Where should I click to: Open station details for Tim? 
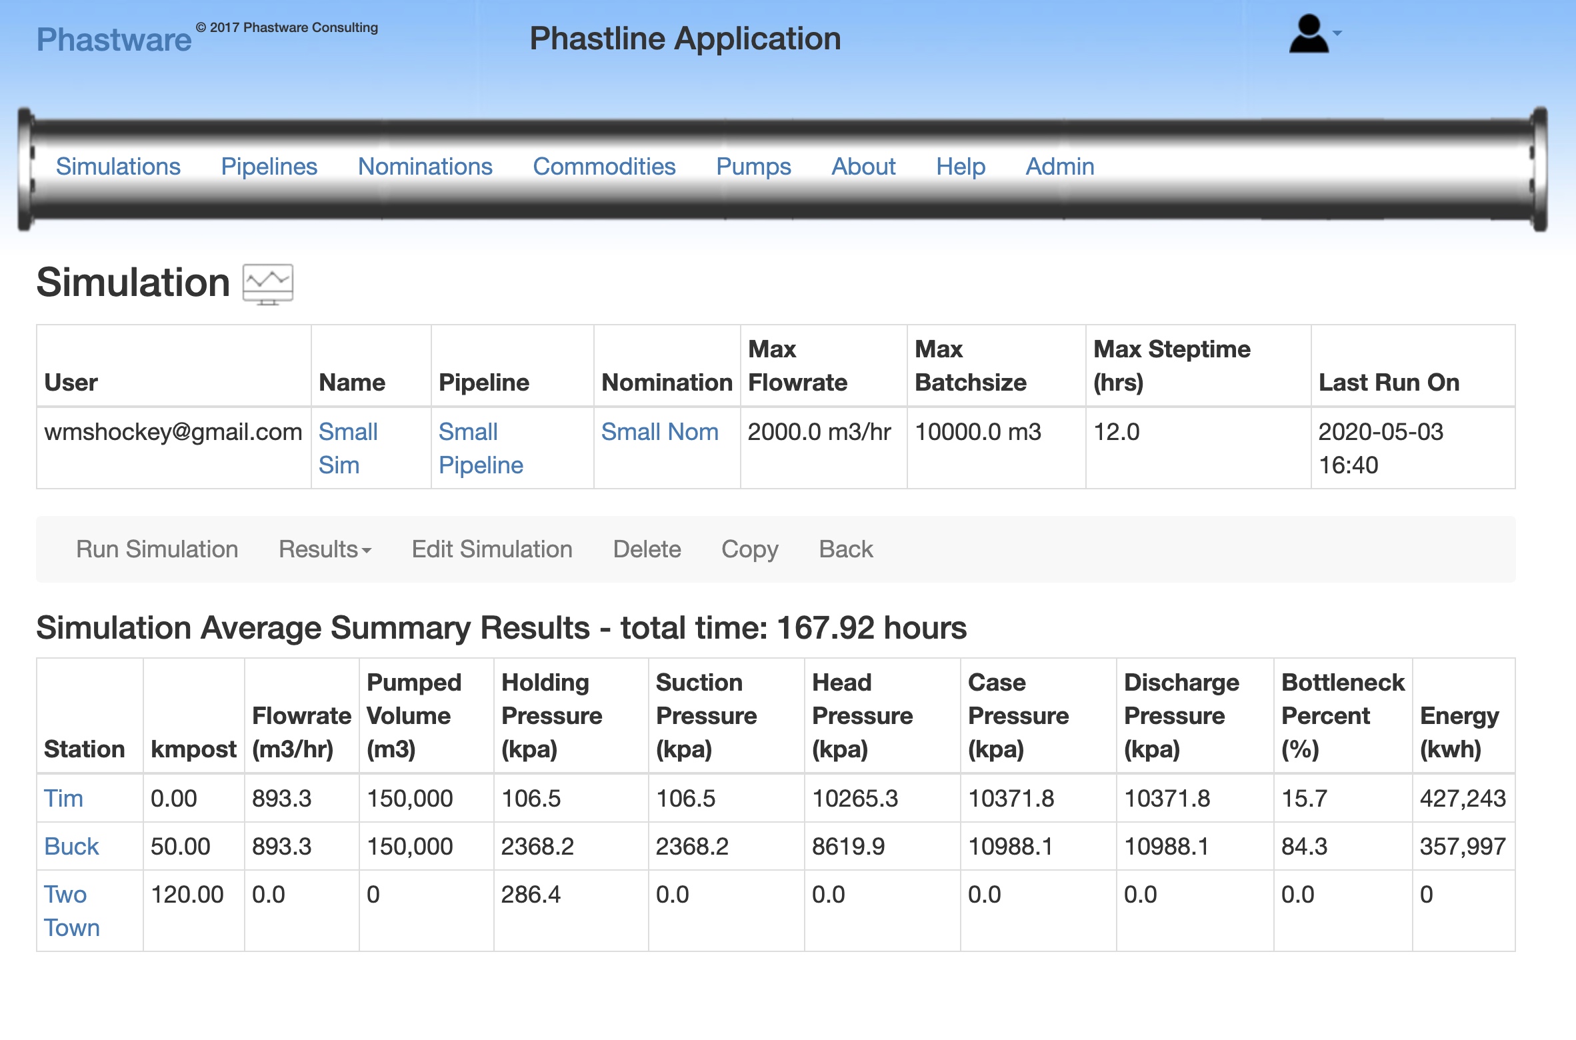(63, 797)
